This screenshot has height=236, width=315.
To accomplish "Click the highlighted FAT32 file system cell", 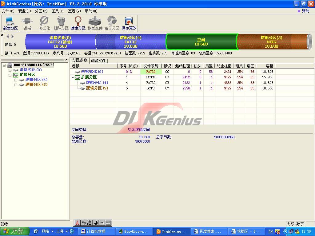I will click(x=151, y=72).
